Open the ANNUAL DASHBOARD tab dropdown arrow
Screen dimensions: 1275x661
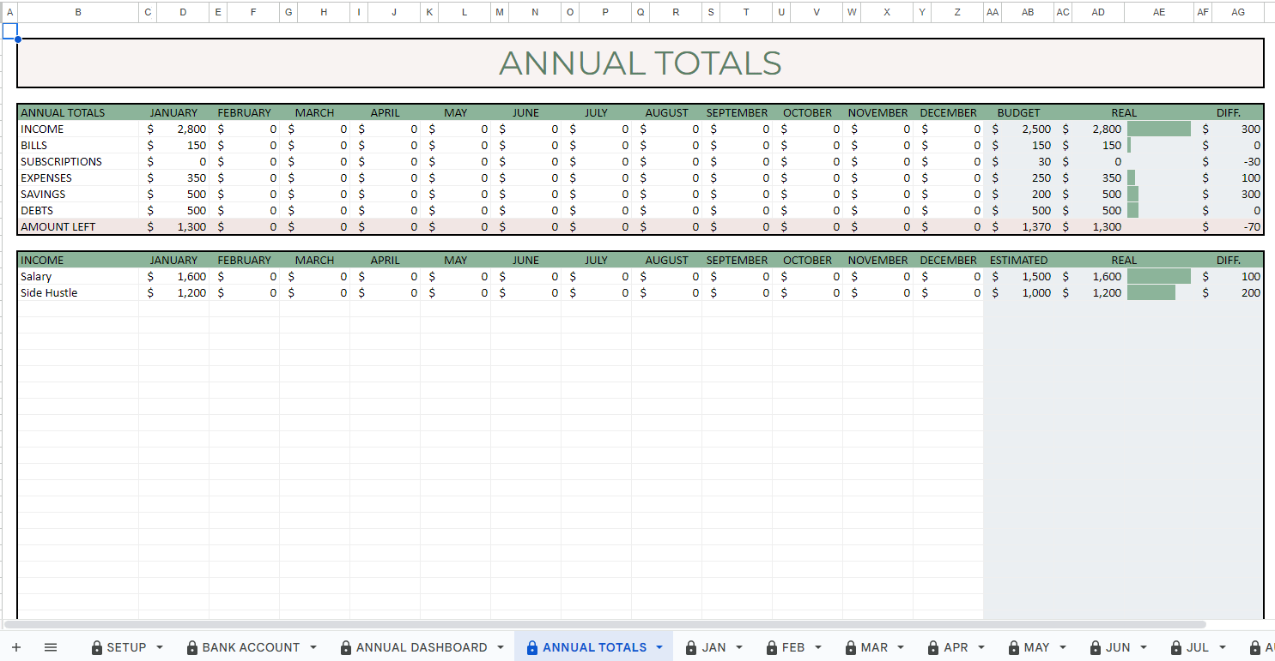point(499,647)
